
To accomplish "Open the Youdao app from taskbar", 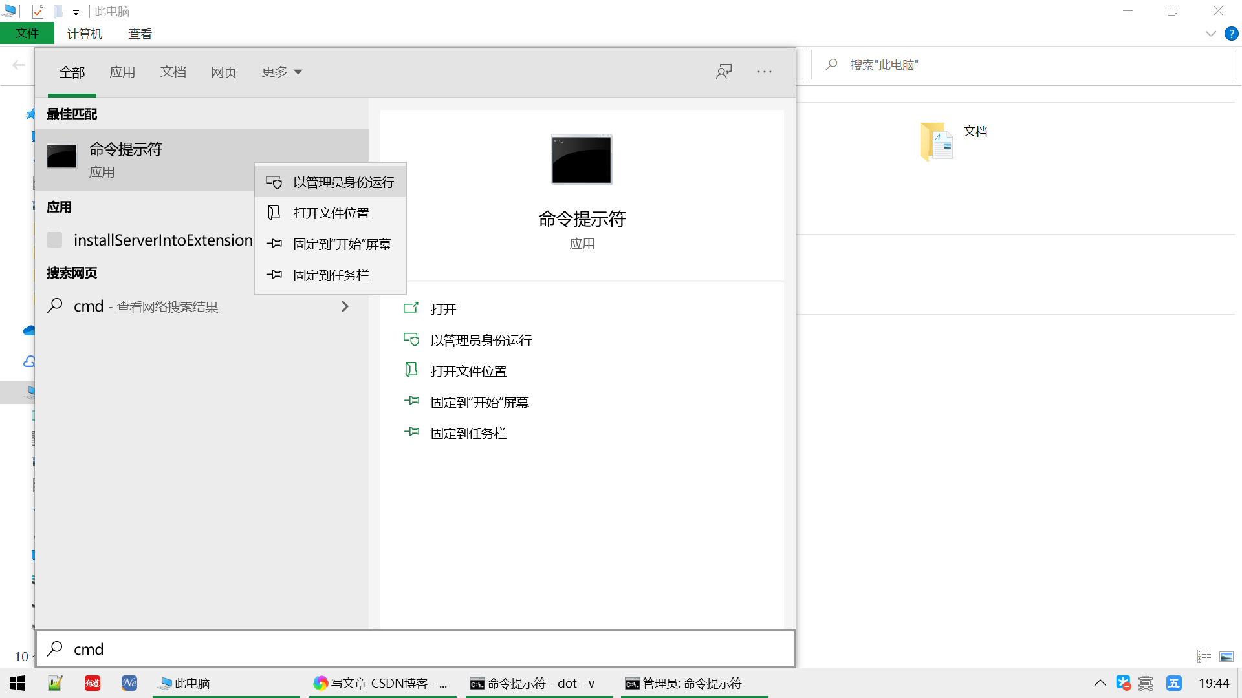I will 93,683.
